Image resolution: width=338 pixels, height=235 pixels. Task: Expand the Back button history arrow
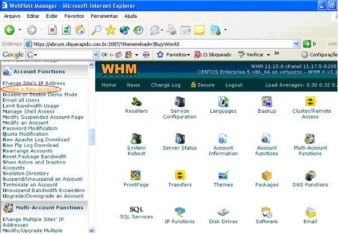20,30
